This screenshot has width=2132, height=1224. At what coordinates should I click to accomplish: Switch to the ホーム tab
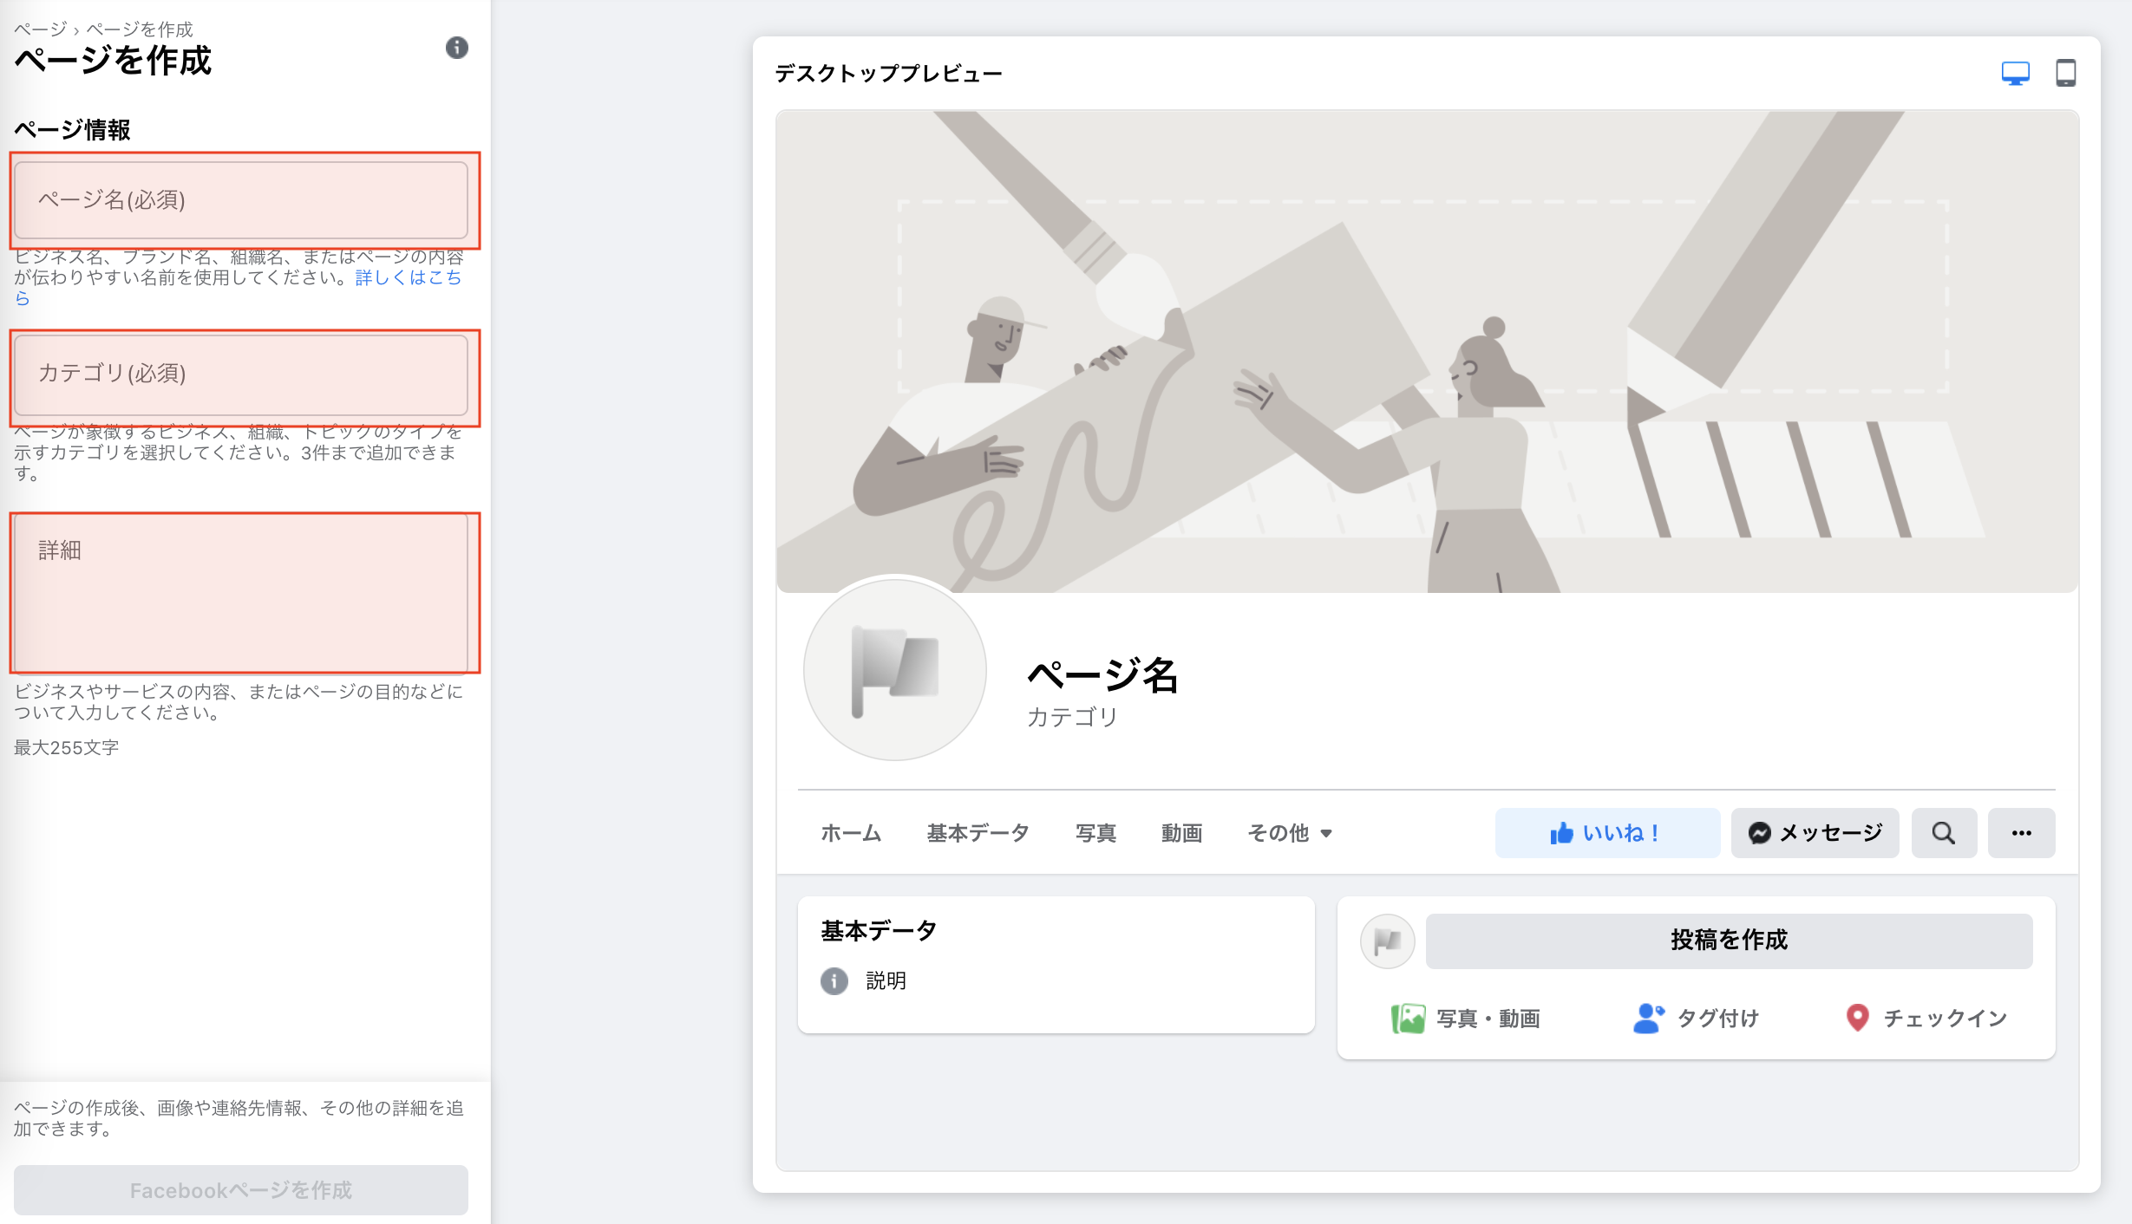point(851,832)
